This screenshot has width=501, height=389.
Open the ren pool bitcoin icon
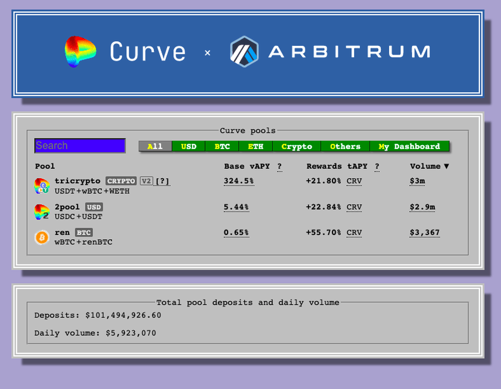click(x=42, y=237)
